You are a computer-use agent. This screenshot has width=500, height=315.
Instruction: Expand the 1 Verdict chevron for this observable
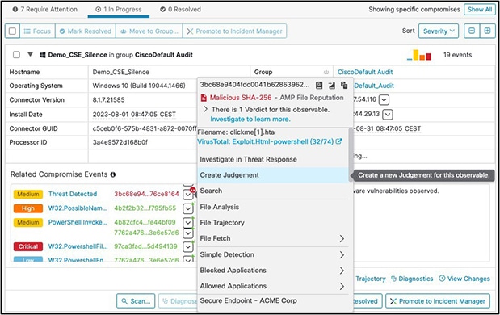[205, 109]
